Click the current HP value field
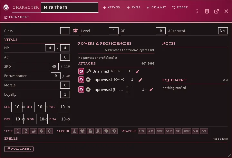This screenshot has width=232, height=158. pos(50,48)
